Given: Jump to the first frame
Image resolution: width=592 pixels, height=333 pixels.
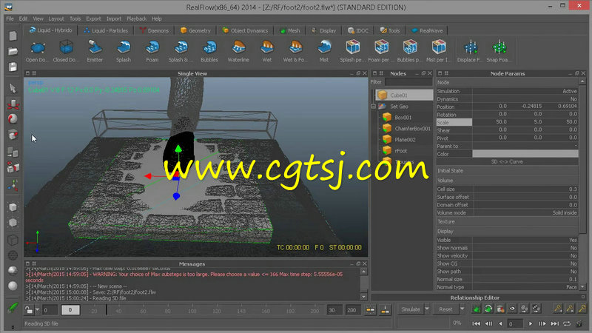Looking at the screenshot, I should 477,323.
